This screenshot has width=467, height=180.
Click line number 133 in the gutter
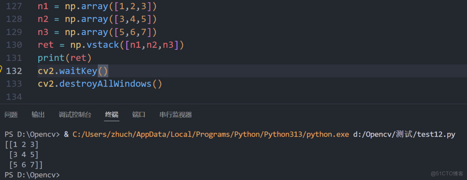14,84
